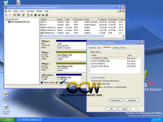The height and width of the screenshot is (122, 163).
Task: Click the Console Root folder icon
Action: point(6,19)
